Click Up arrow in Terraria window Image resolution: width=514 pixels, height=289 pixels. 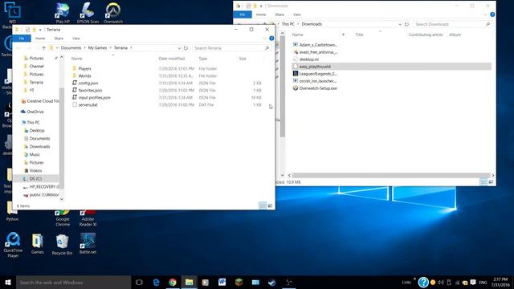43,48
